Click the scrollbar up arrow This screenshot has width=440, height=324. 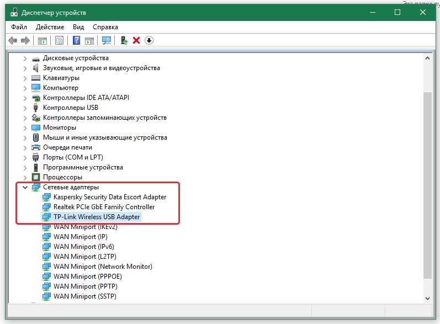[x=427, y=59]
